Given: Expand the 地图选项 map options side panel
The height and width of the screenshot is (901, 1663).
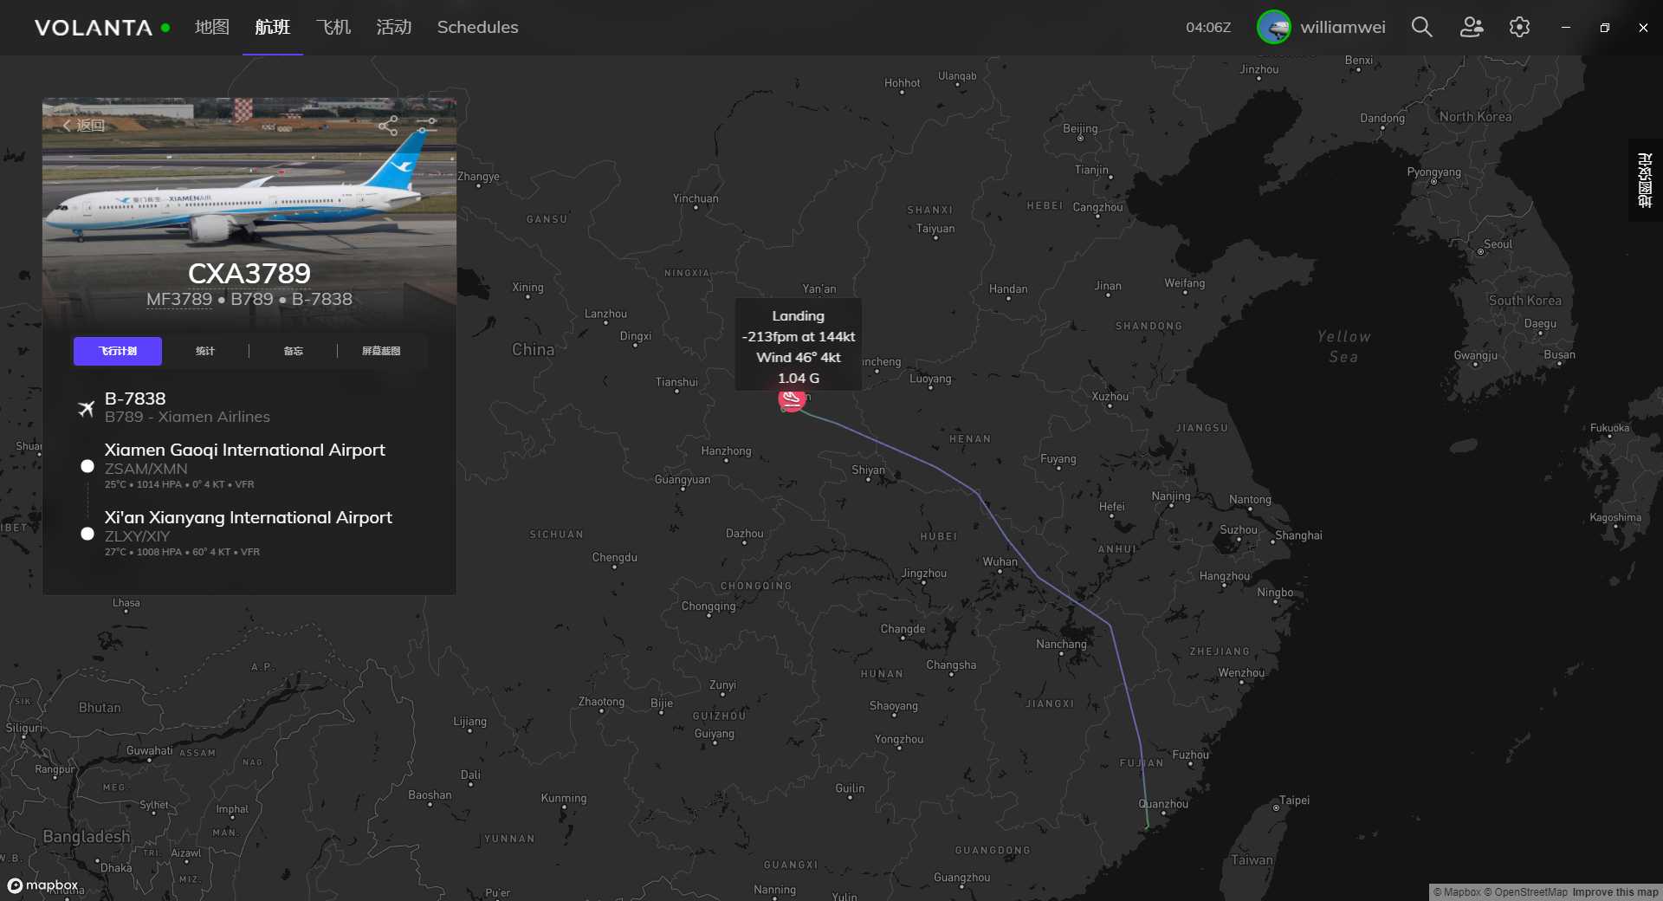Looking at the screenshot, I should click(1645, 180).
